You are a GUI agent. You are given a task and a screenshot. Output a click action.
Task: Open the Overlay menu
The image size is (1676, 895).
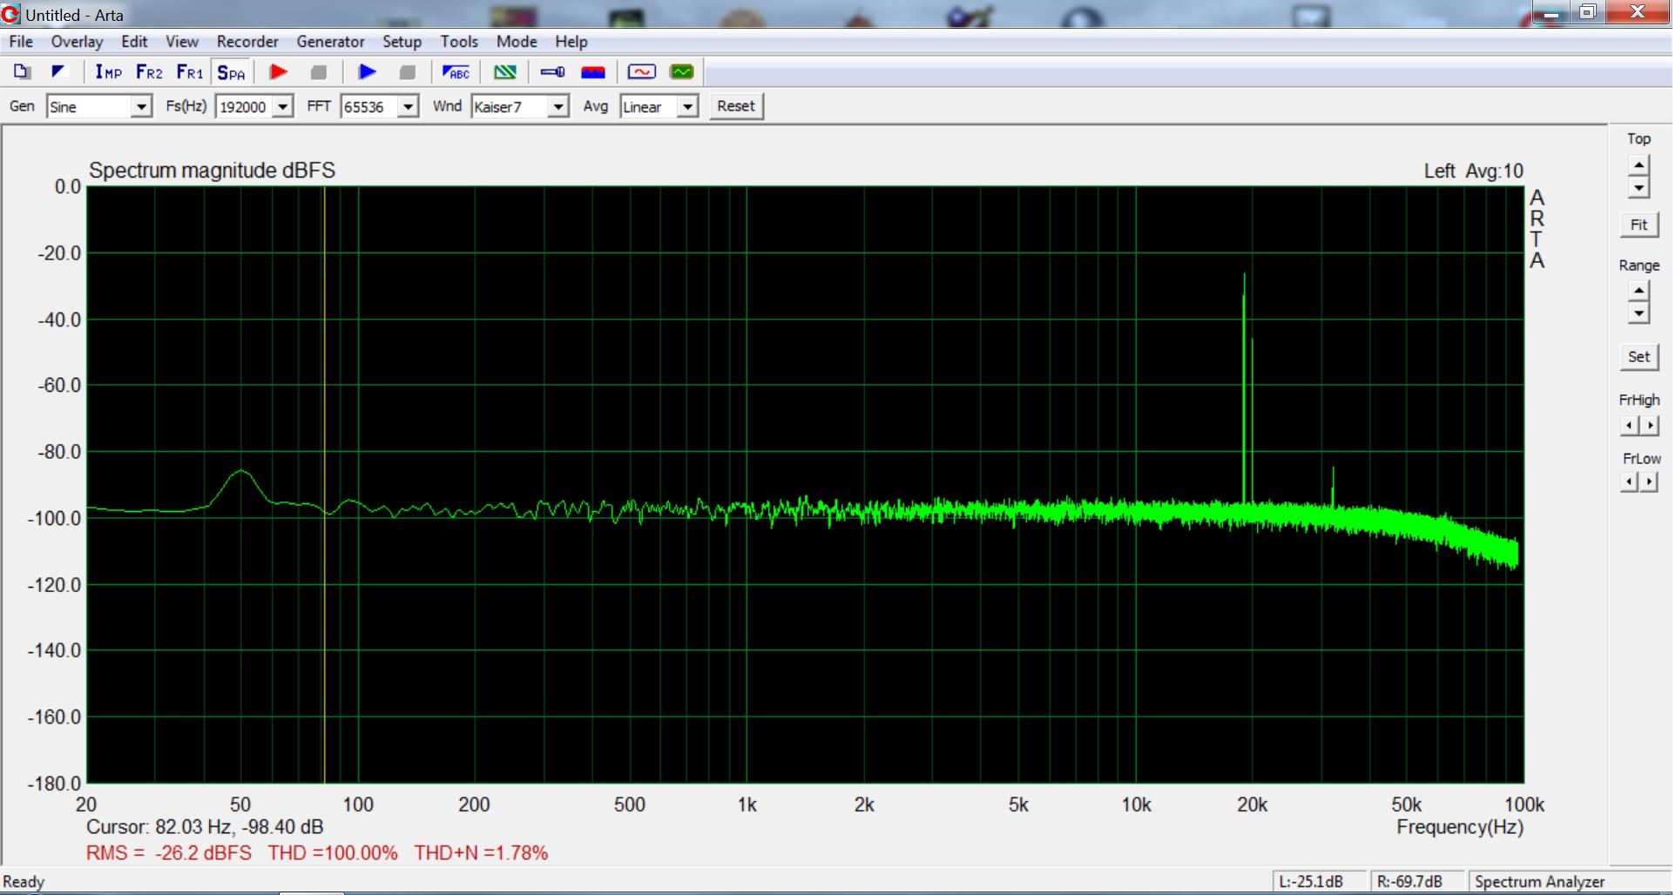tap(77, 42)
